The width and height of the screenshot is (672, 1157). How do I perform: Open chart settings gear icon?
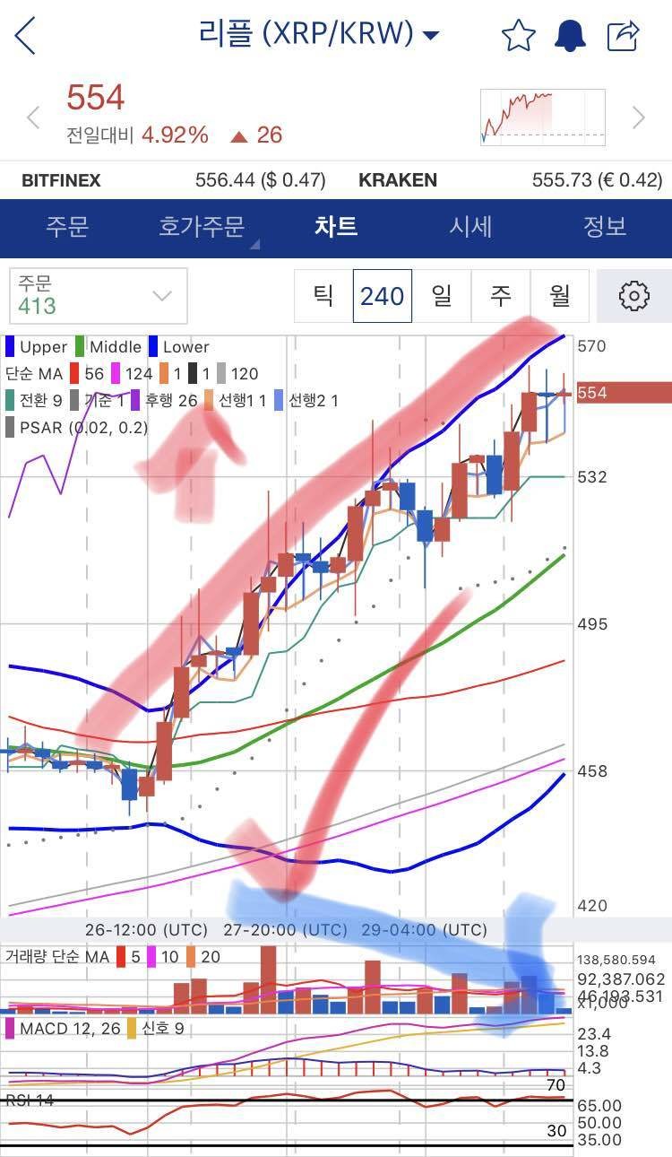633,295
